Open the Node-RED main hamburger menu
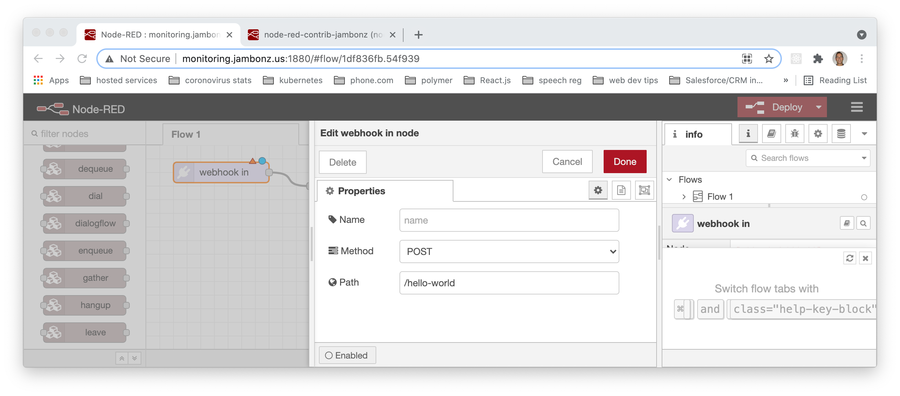This screenshot has height=396, width=900. [857, 107]
